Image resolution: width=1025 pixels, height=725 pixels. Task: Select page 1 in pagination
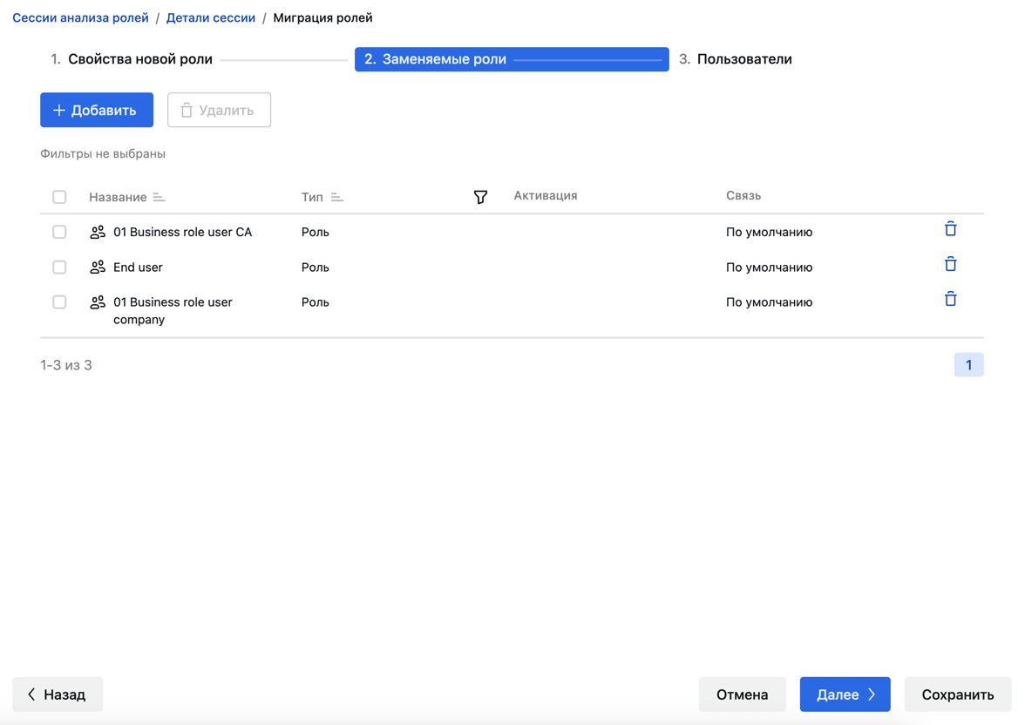tap(969, 365)
